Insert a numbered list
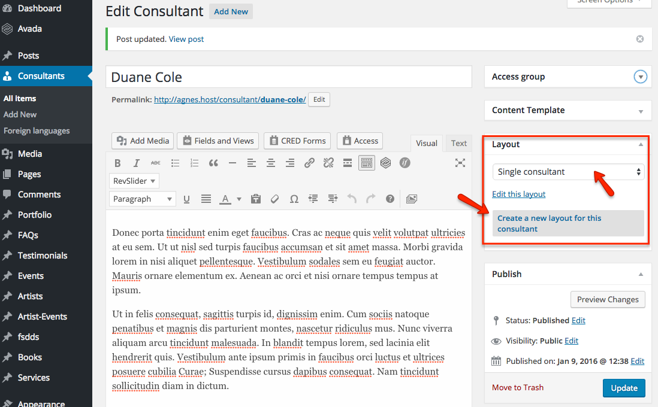Image resolution: width=658 pixels, height=407 pixels. (x=194, y=163)
